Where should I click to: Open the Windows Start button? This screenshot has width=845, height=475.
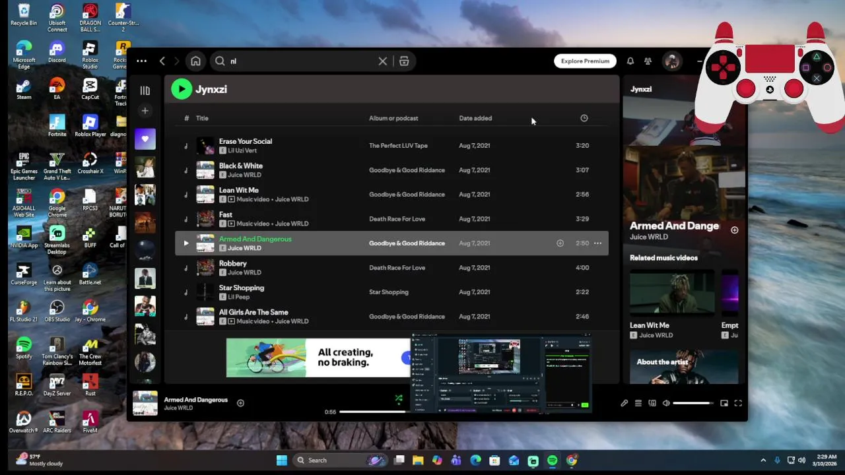pyautogui.click(x=282, y=460)
